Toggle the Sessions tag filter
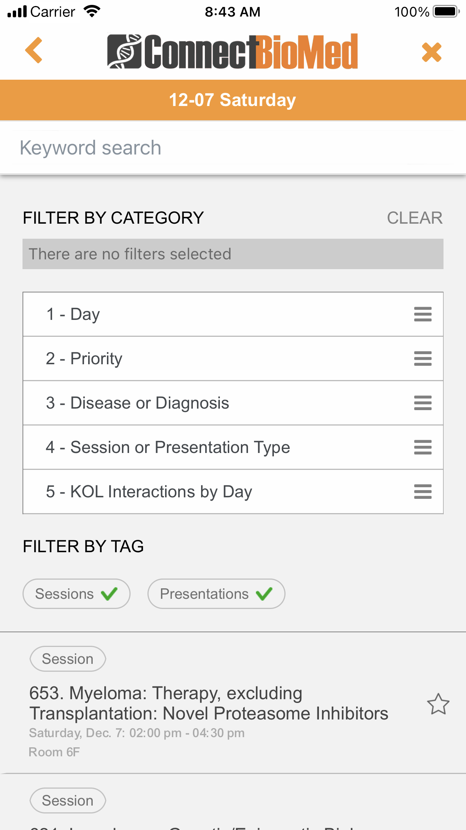466x830 pixels. pyautogui.click(x=77, y=594)
